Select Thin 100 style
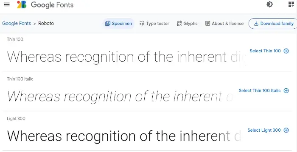 coord(265,51)
